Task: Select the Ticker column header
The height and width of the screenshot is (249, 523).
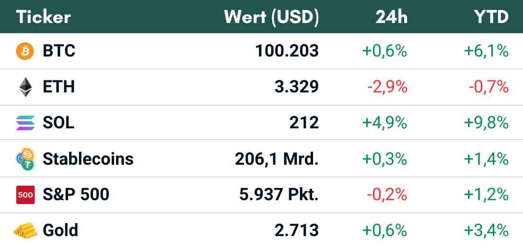Action: [44, 17]
